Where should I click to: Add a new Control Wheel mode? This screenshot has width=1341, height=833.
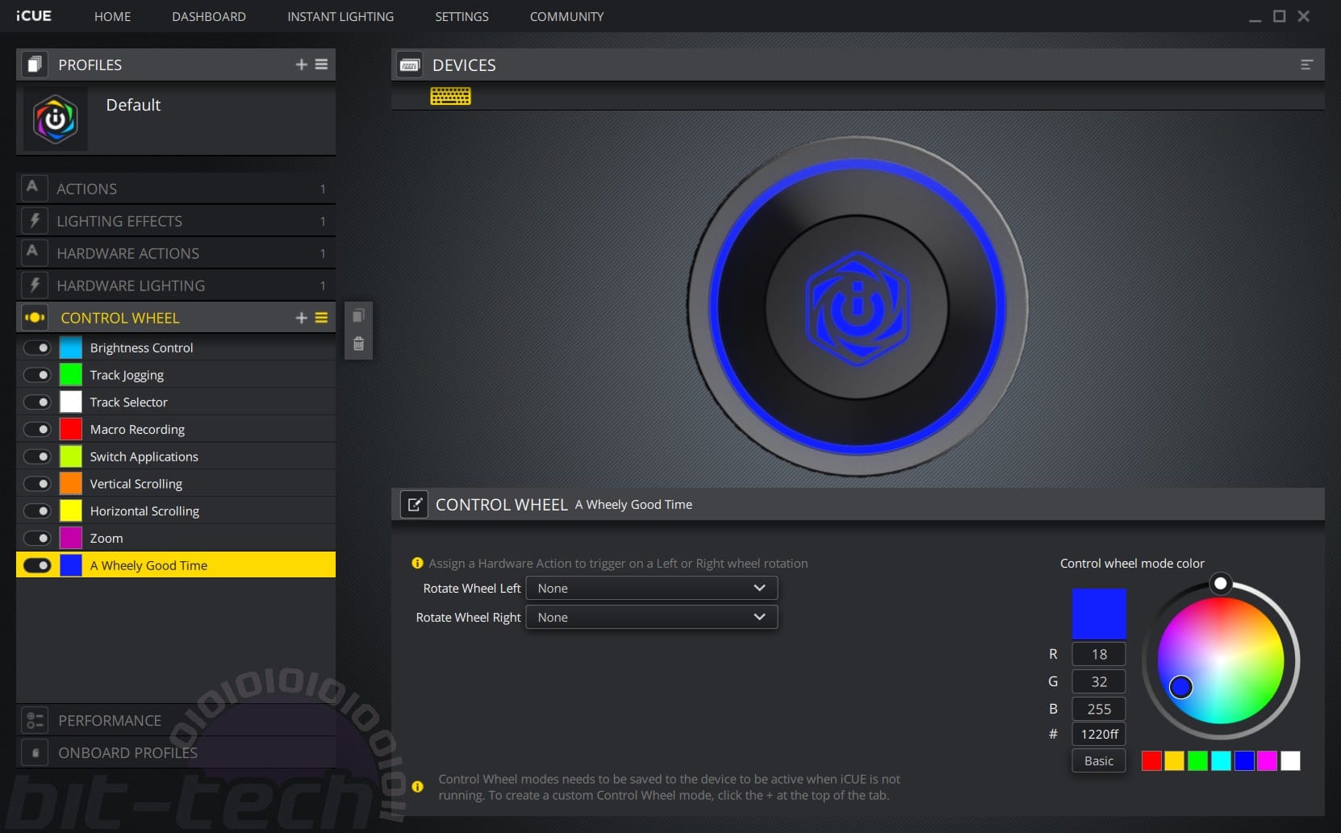click(301, 318)
